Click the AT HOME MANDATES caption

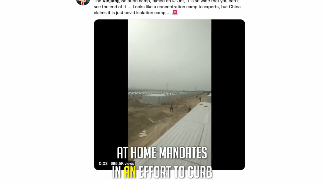click(x=162, y=153)
